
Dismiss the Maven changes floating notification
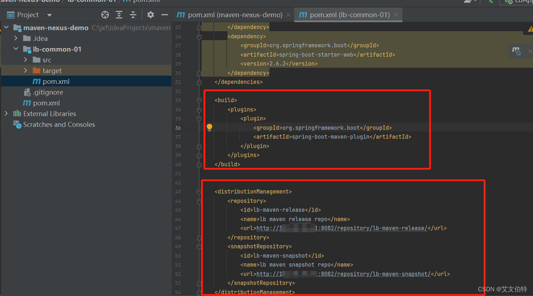(530, 51)
